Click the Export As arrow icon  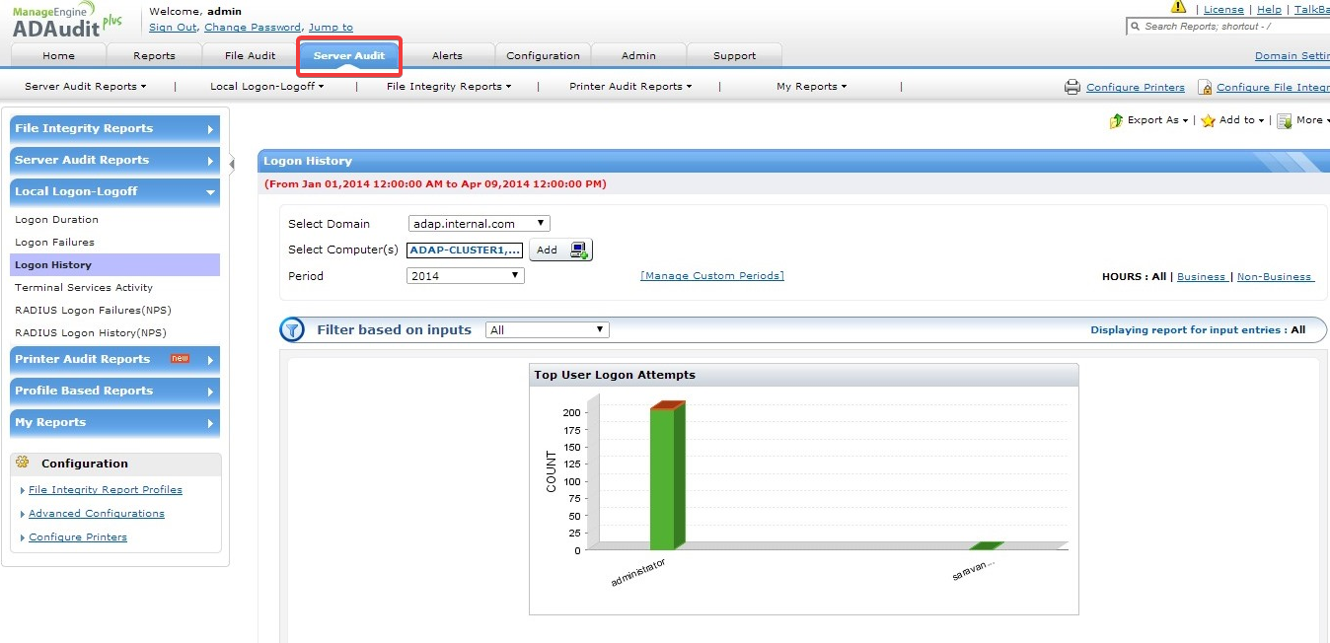[1116, 120]
